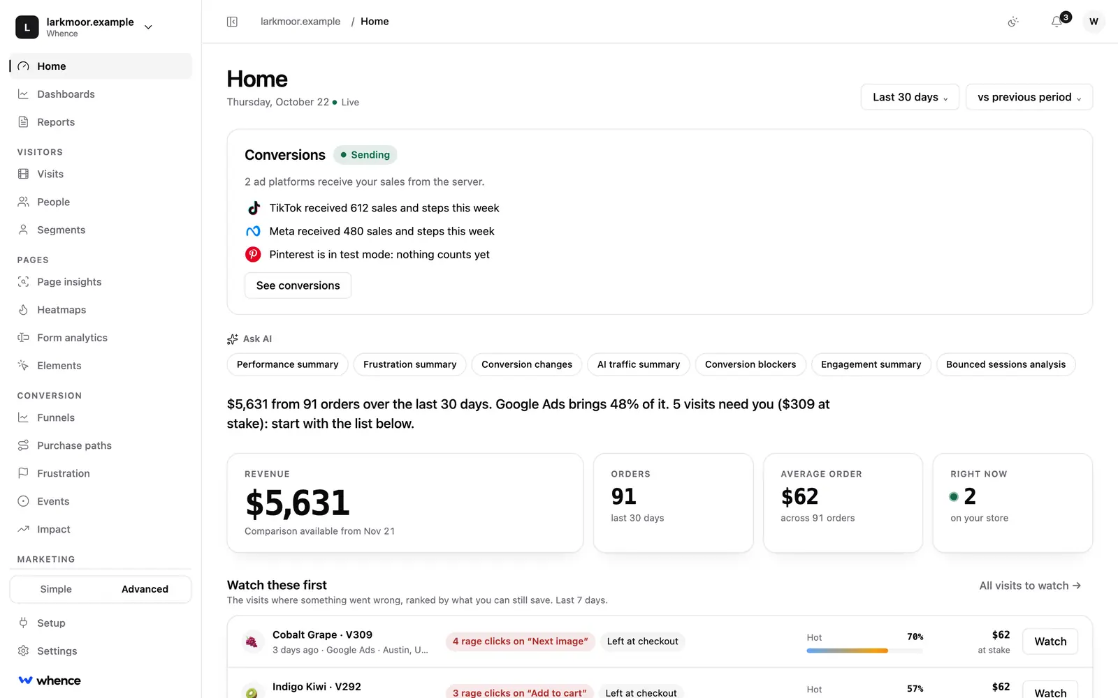Select the Performance summary AI prompt
Viewport: 1118px width, 698px height.
(x=287, y=364)
